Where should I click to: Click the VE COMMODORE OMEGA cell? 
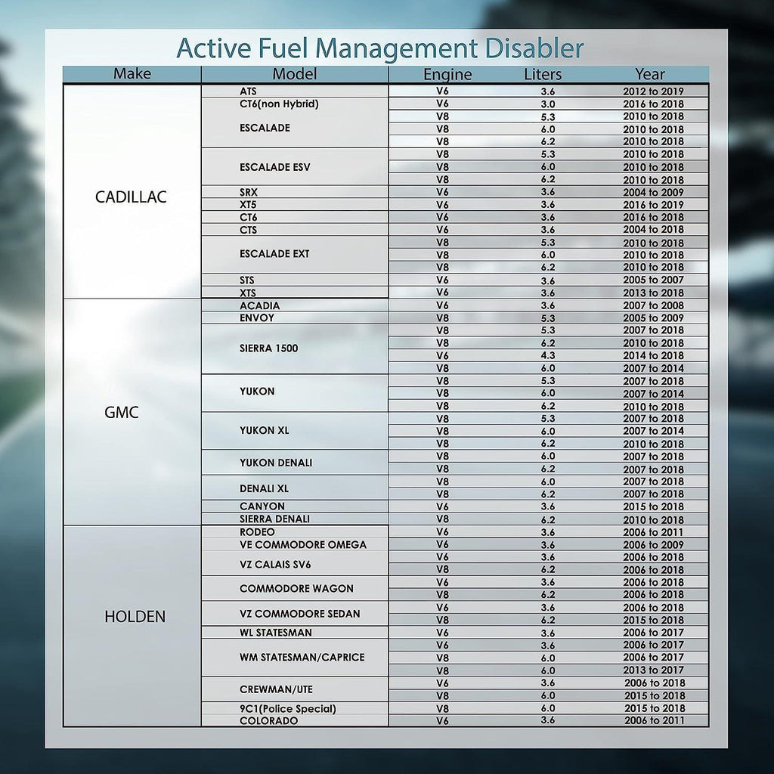(x=298, y=544)
